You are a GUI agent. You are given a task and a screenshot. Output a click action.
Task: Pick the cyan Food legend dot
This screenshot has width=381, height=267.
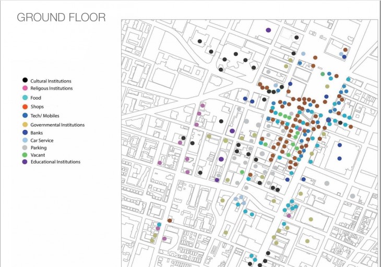click(25, 98)
